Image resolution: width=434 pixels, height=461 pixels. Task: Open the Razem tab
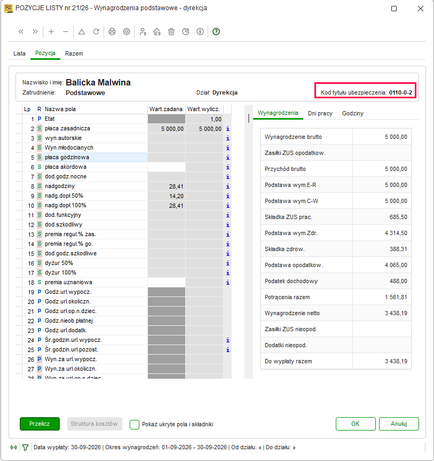(74, 53)
